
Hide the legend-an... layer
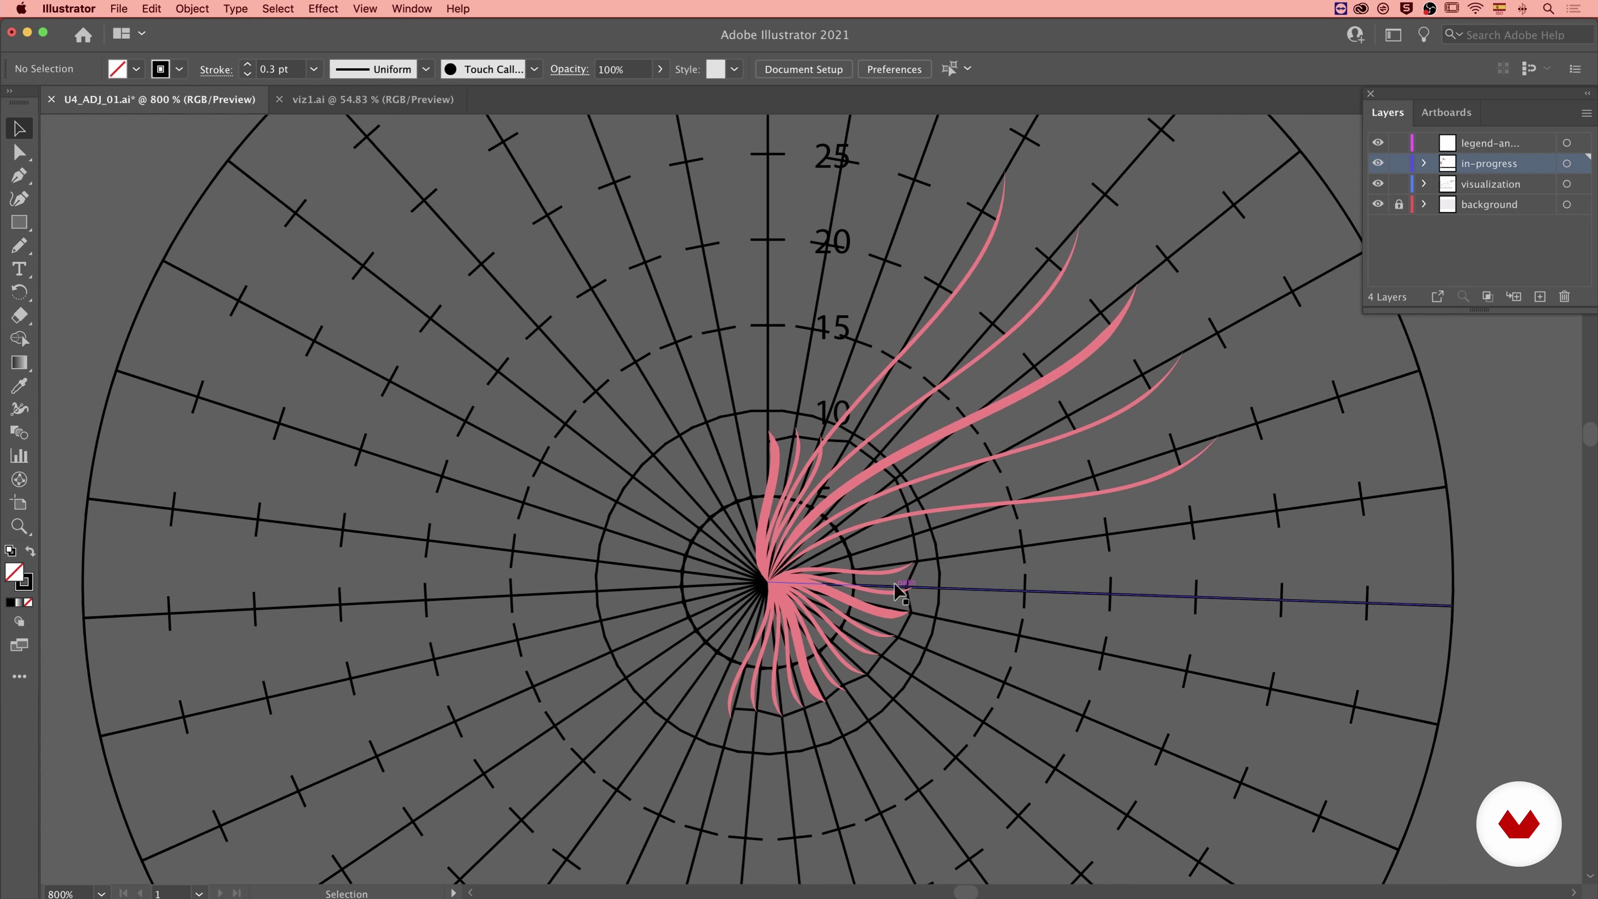1378,143
